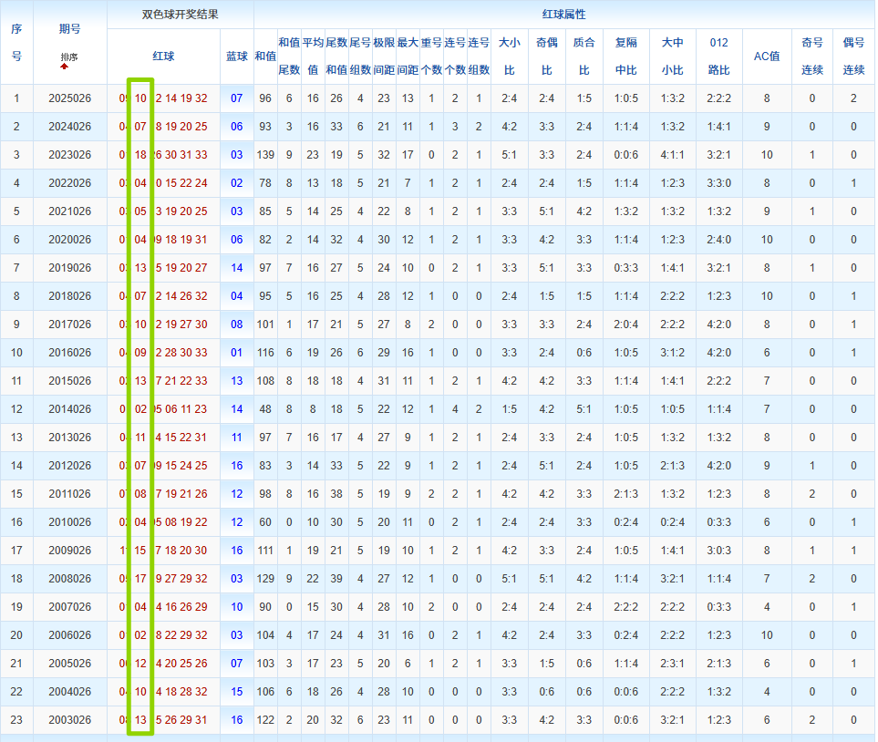Image resolution: width=878 pixels, height=742 pixels.
Task: Click blue ball 10 in row 2007026
Action: pyautogui.click(x=237, y=607)
